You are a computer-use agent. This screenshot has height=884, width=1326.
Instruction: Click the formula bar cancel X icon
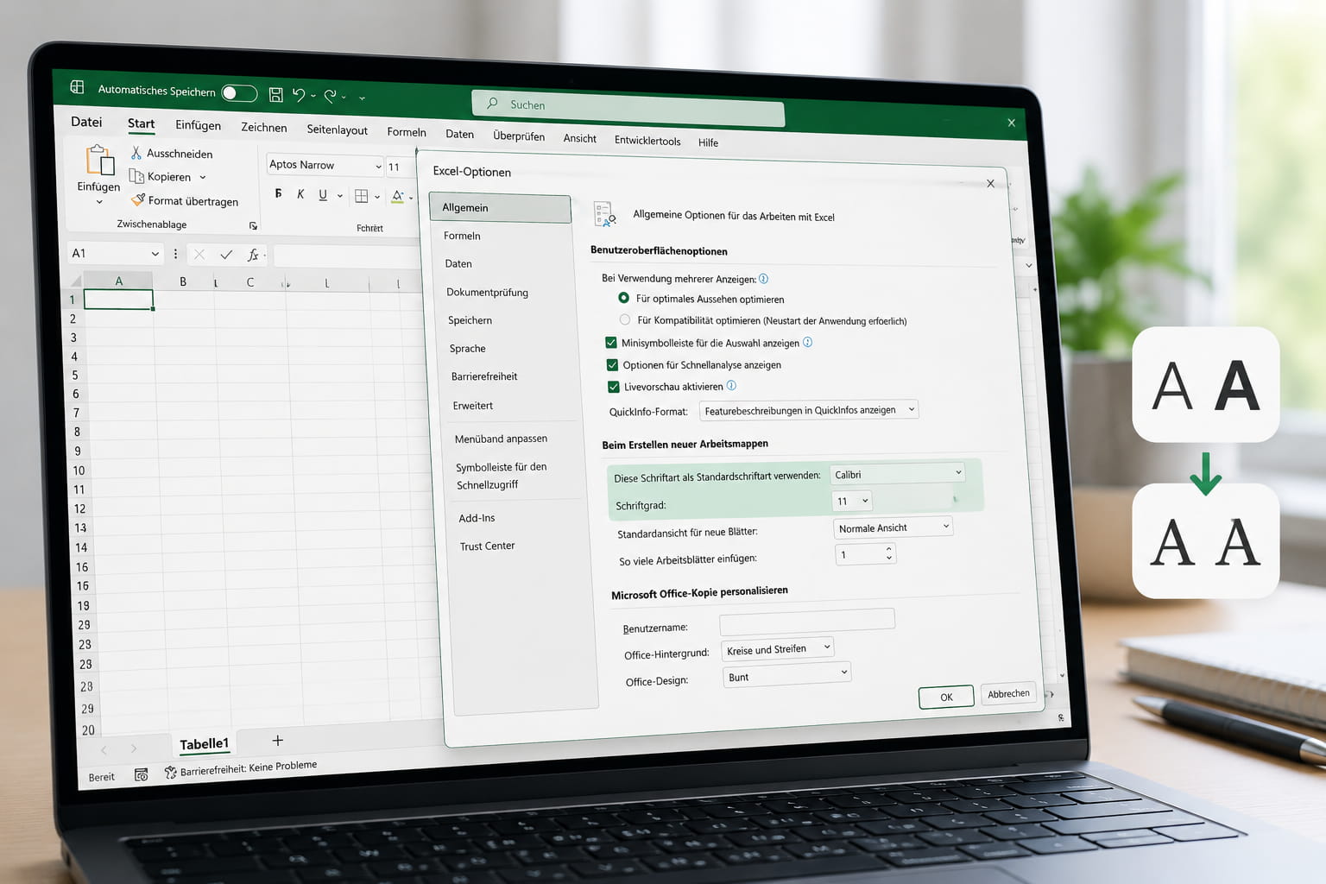tap(199, 254)
